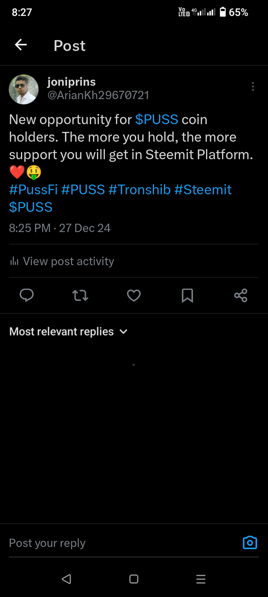Viewport: 268px width, 597px height.
Task: Tap the reply speech bubble icon
Action: click(27, 296)
